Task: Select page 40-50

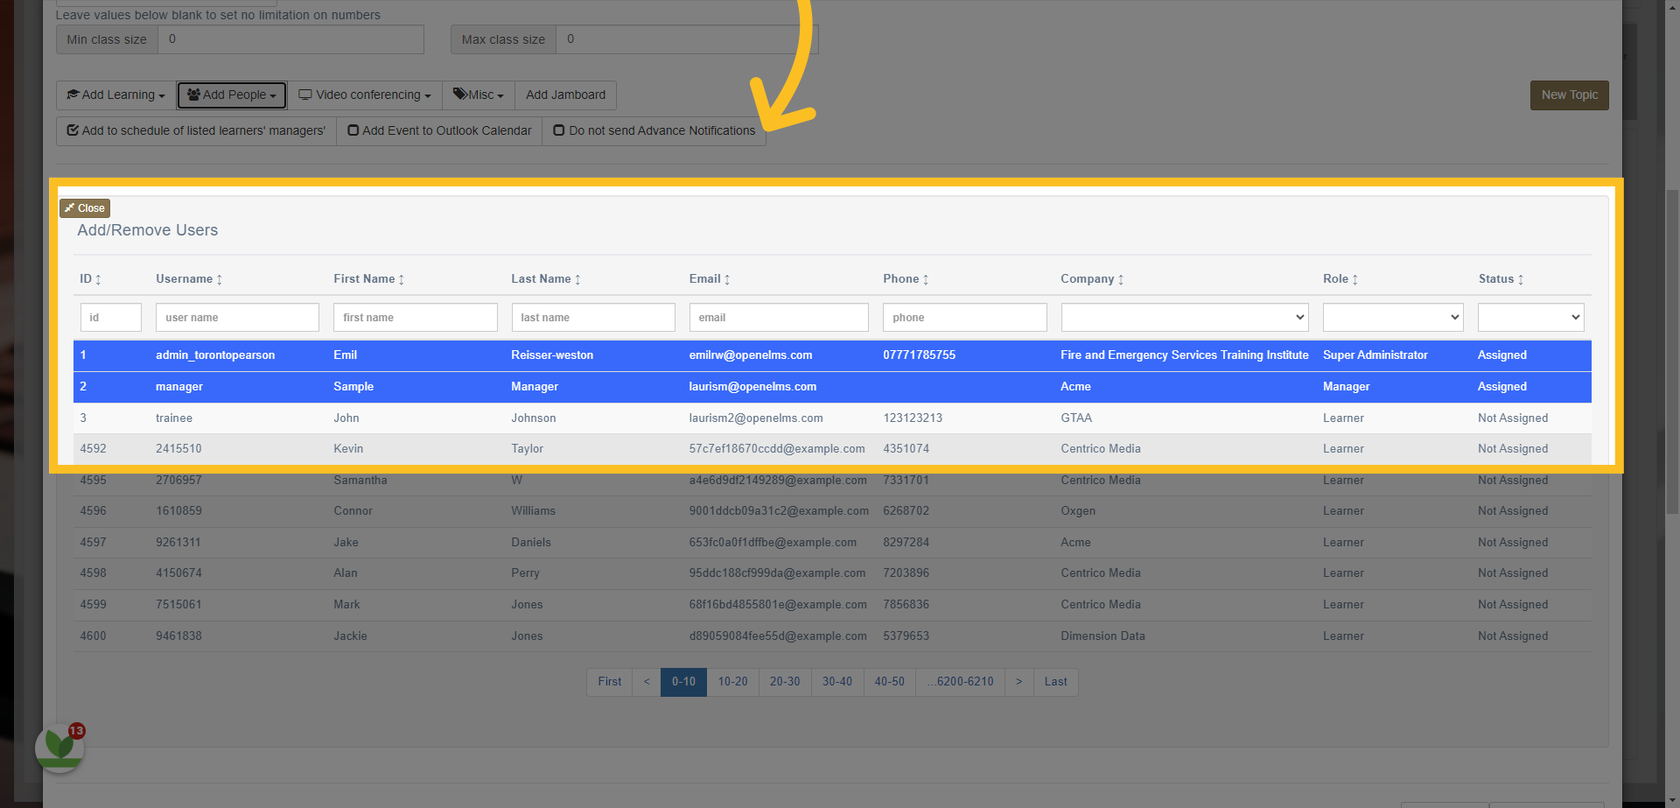Action: click(x=890, y=682)
